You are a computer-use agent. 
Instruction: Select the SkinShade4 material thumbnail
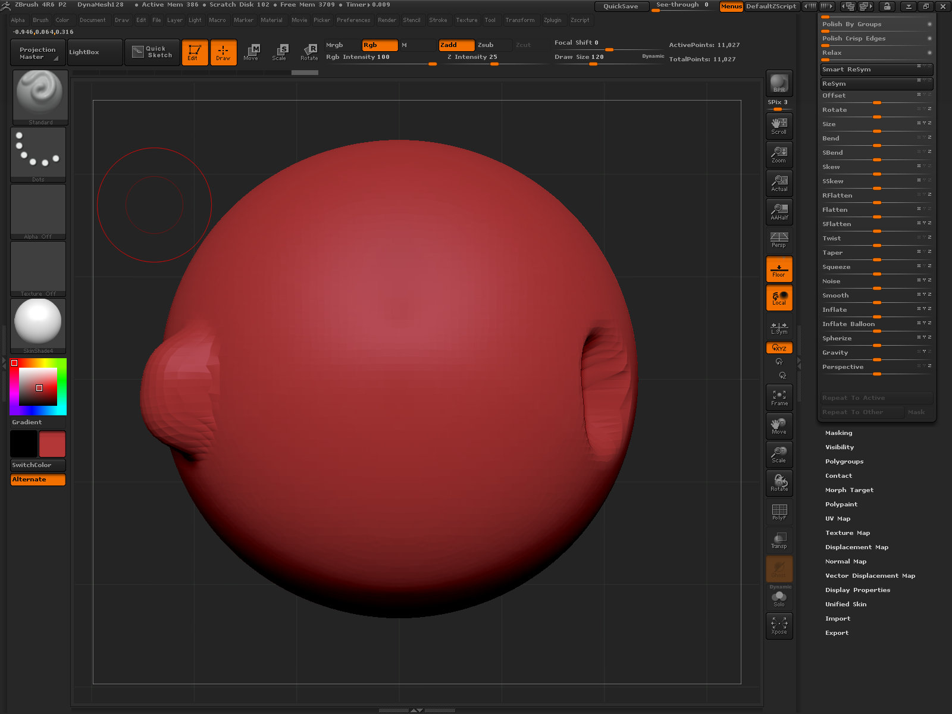click(x=38, y=323)
